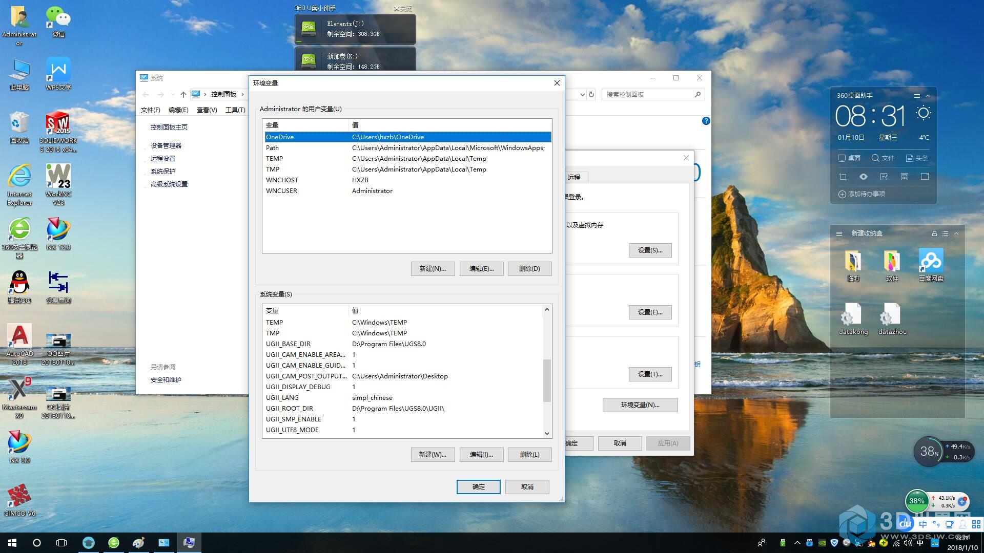Viewport: 984px width, 553px height.
Task: Open 设备管理器 link in 系统 sidebar
Action: [x=166, y=145]
